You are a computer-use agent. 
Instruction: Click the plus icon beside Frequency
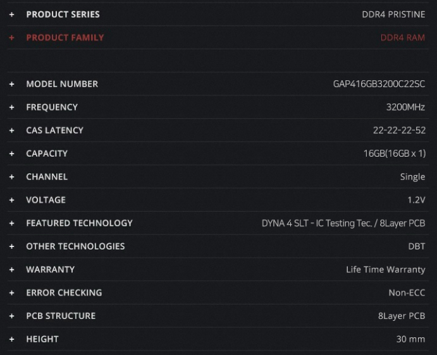point(12,107)
